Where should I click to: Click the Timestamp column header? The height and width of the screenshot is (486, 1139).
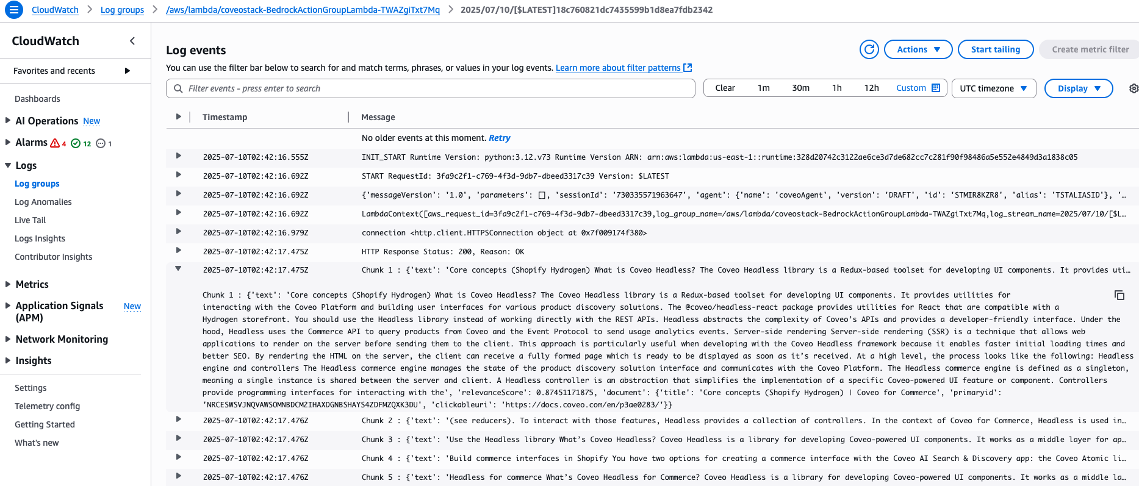[x=225, y=117]
